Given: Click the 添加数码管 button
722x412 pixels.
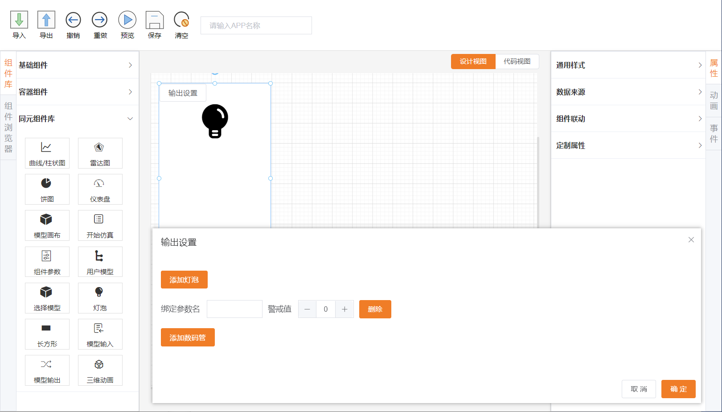Looking at the screenshot, I should [188, 338].
